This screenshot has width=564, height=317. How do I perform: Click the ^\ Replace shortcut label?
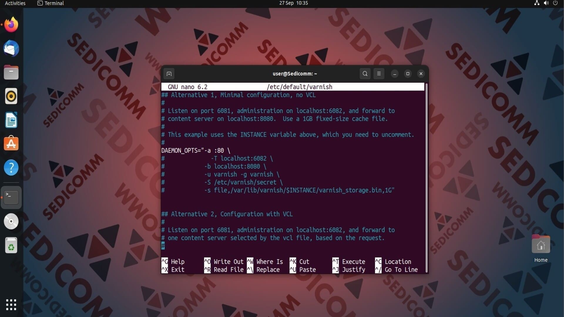[263, 269]
